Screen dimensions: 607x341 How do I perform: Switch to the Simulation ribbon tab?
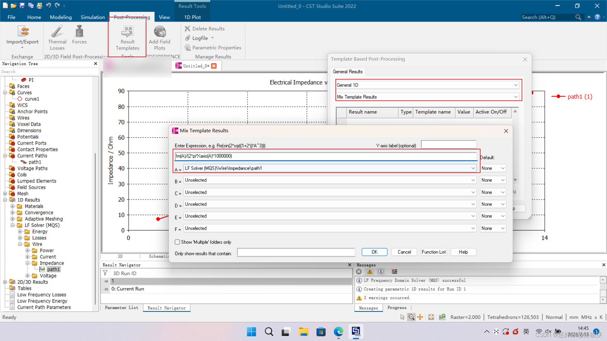pyautogui.click(x=92, y=17)
